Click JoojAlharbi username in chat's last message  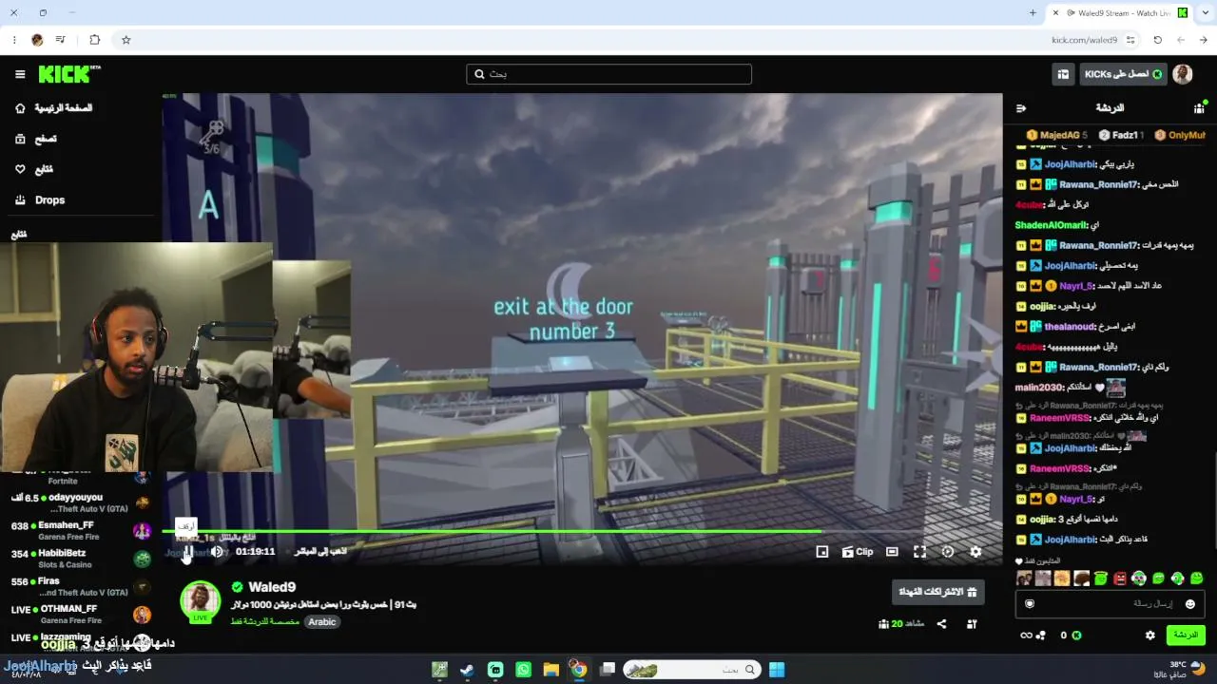(x=1071, y=540)
